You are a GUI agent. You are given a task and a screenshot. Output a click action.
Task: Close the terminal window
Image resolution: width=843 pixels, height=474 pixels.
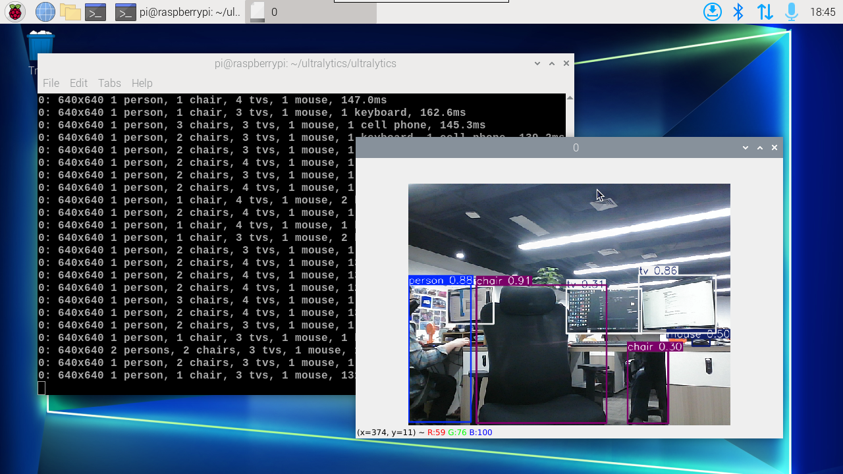tap(566, 63)
